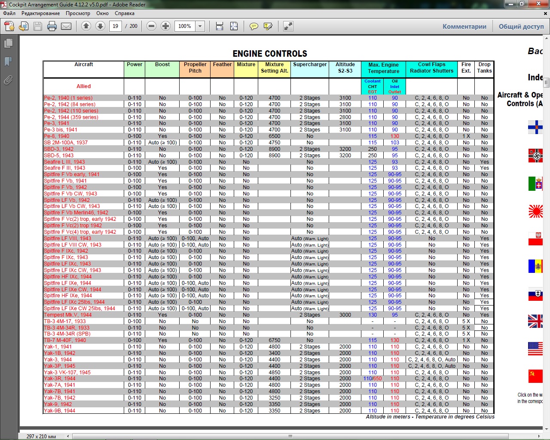Toggle the page thumbnails panel
The image size is (550, 440).
point(8,43)
